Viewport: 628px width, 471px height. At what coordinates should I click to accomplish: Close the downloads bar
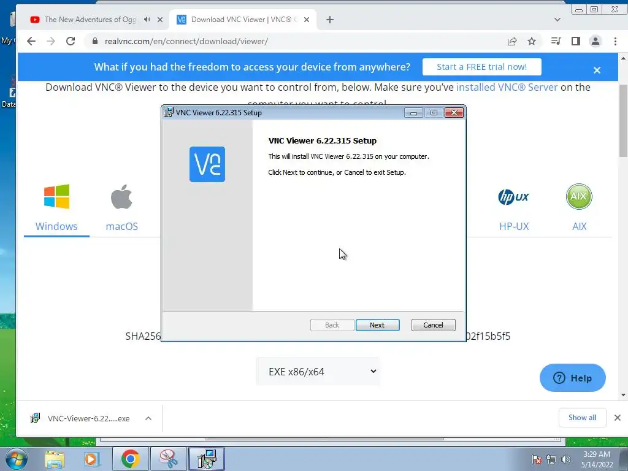pos(617,418)
